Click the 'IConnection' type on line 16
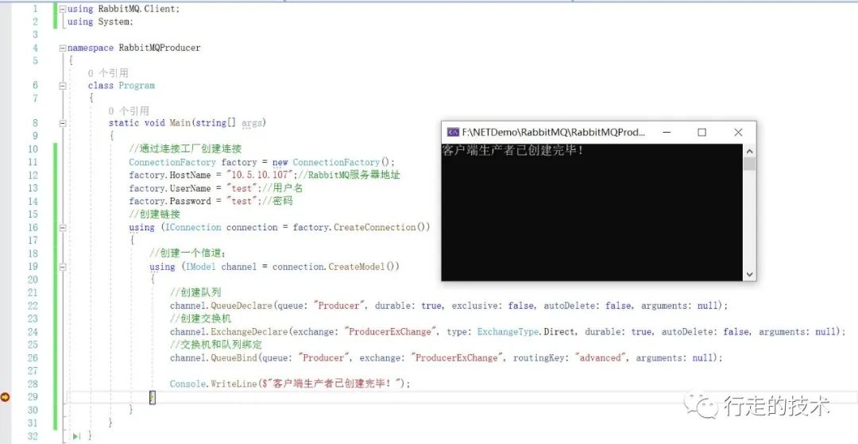 click(192, 227)
